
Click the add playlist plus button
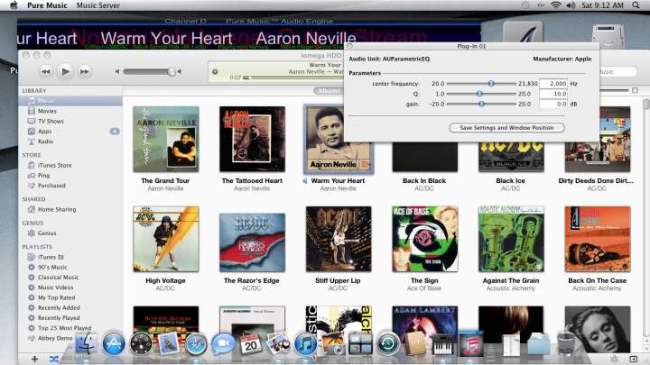click(34, 359)
